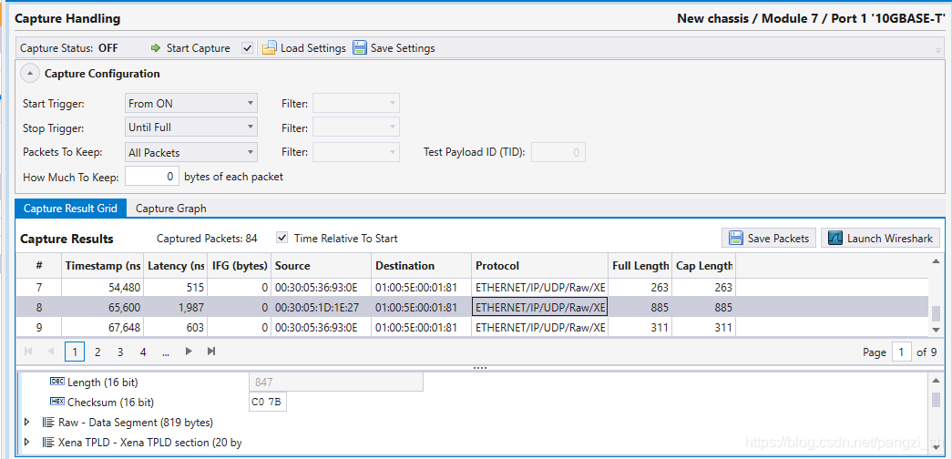This screenshot has width=952, height=459.
Task: Select page 2 in the pager
Action: pyautogui.click(x=97, y=352)
